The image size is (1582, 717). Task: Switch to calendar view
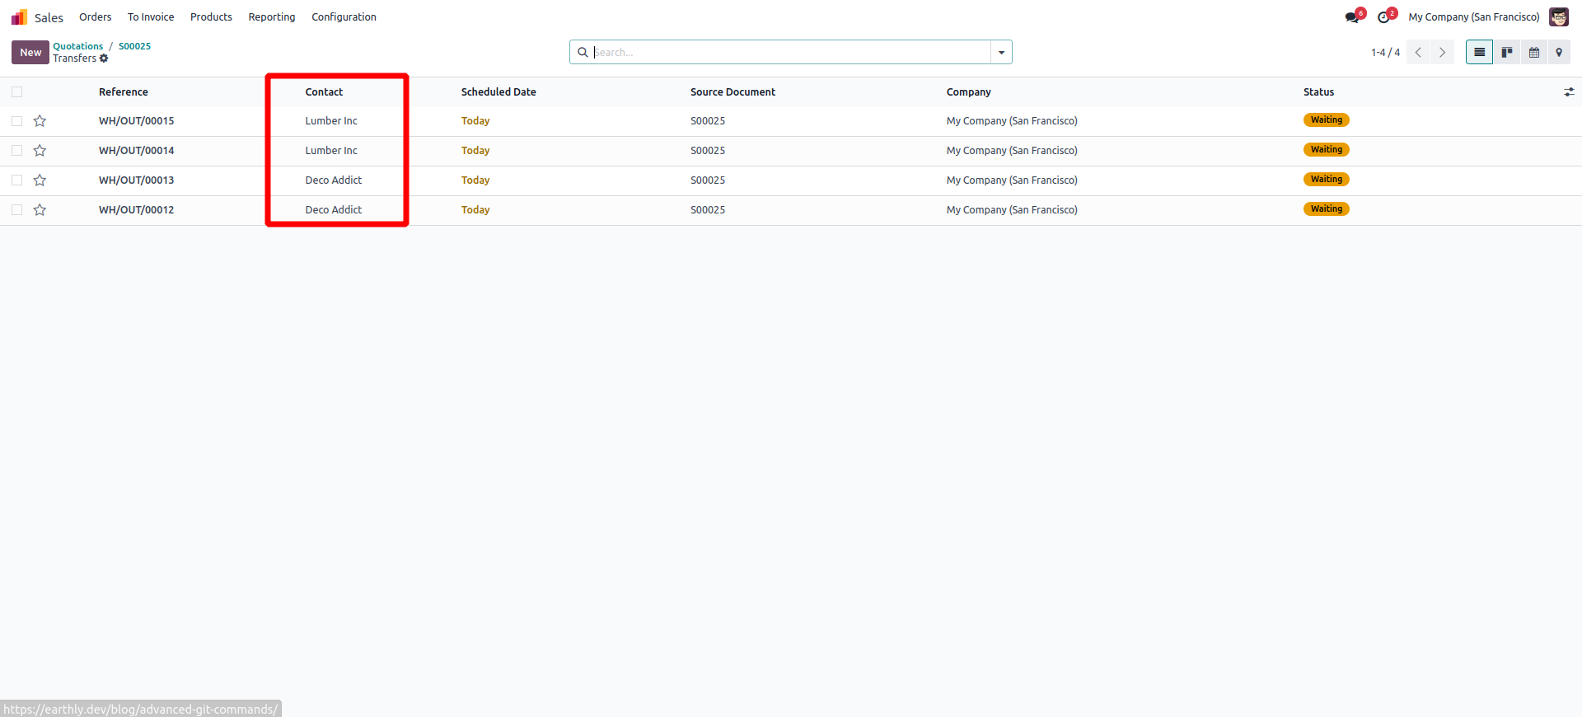1534,52
